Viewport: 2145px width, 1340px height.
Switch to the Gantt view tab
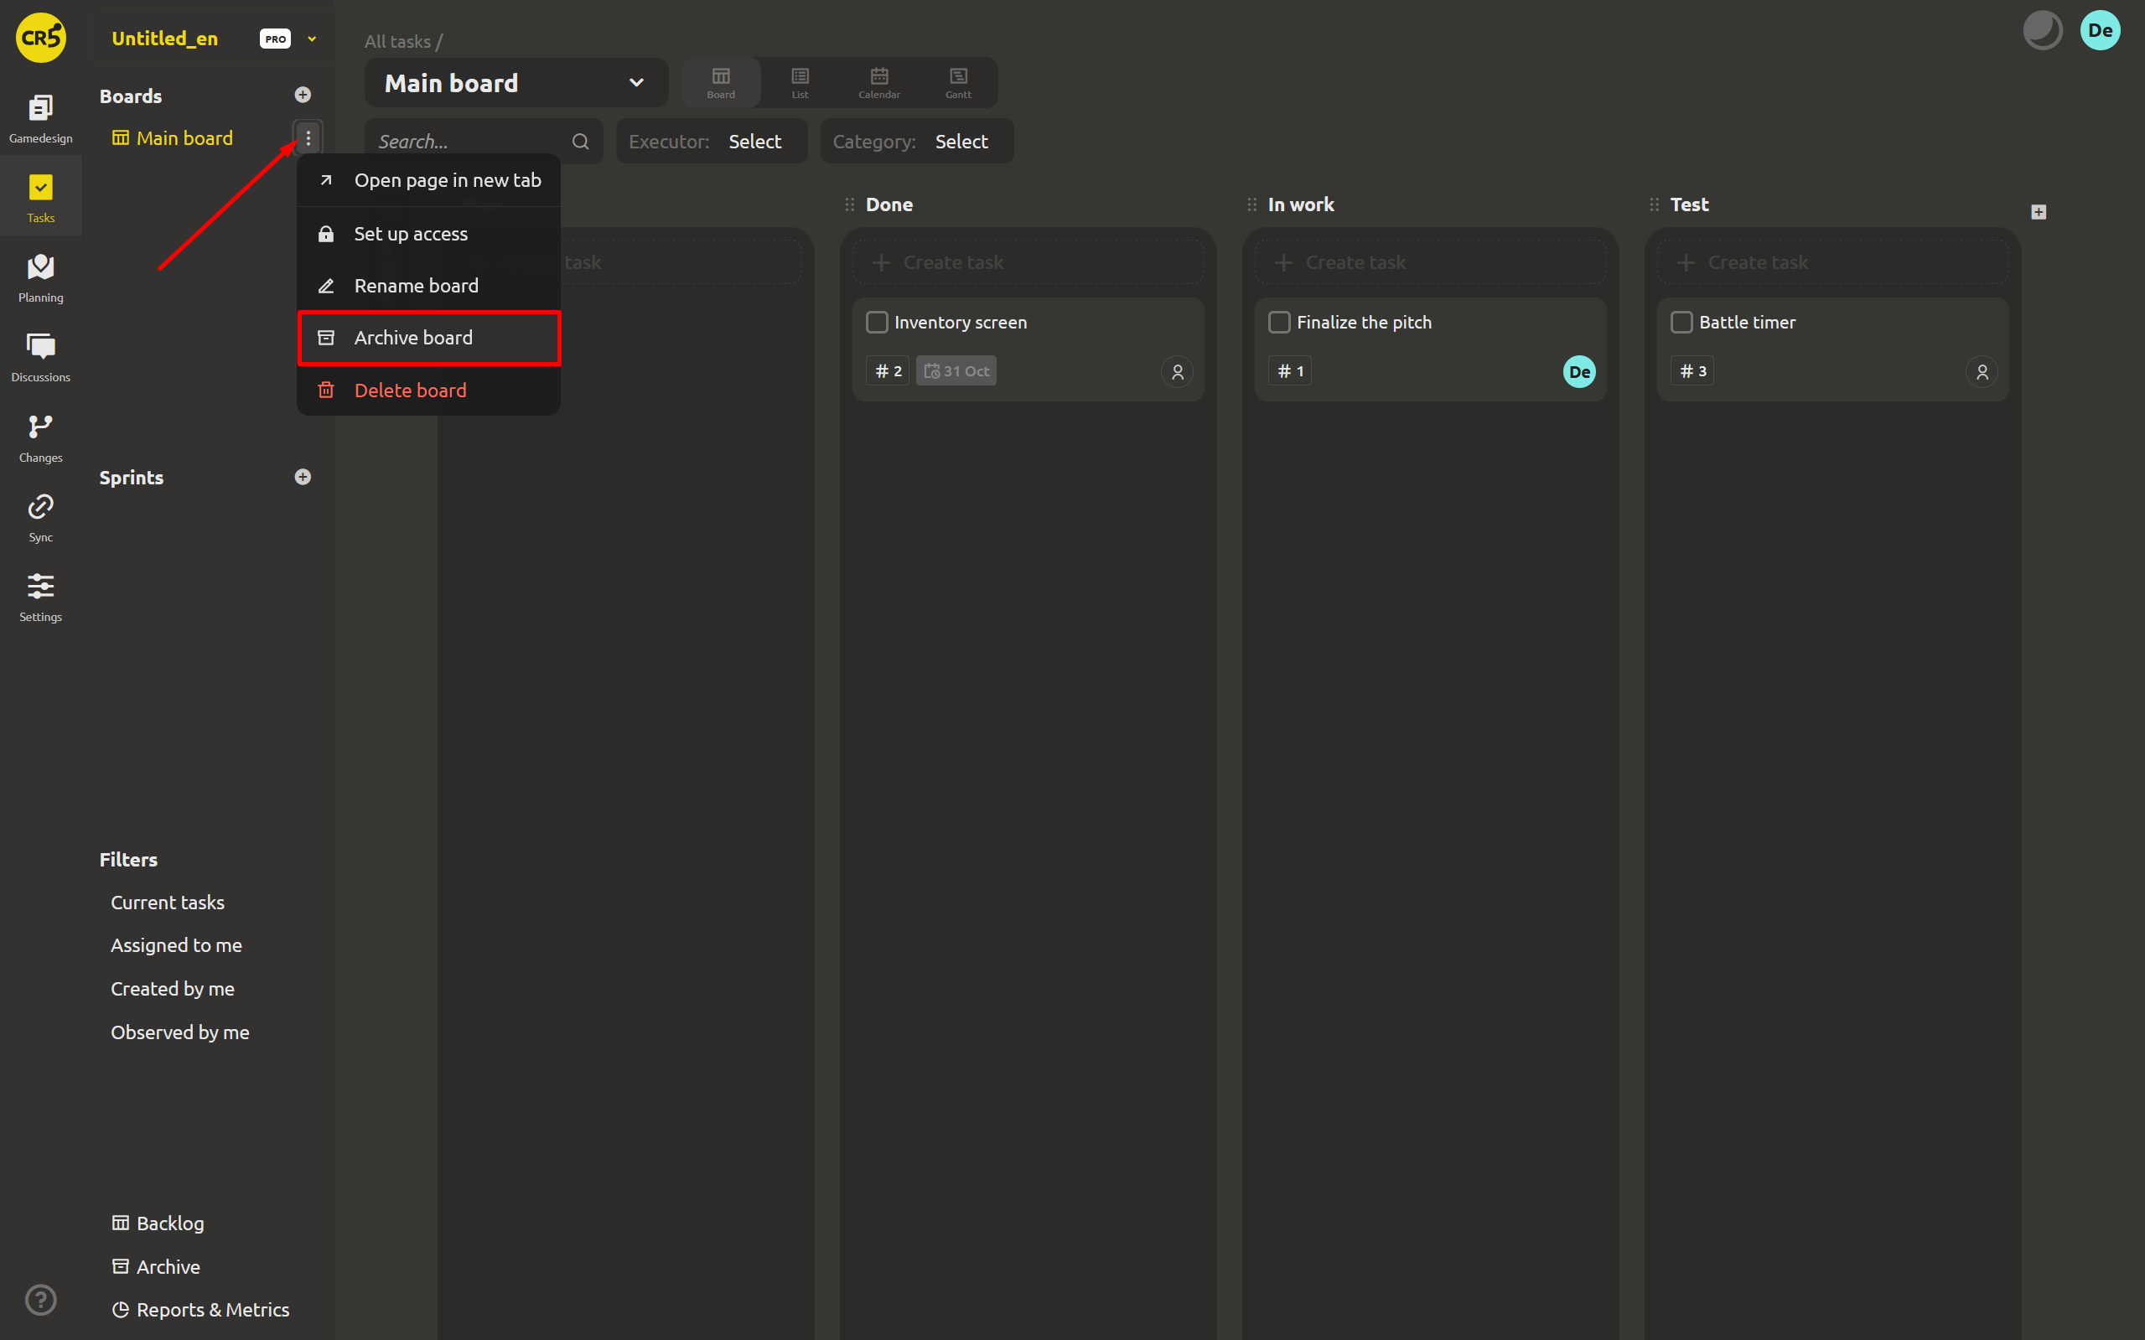coord(958,83)
